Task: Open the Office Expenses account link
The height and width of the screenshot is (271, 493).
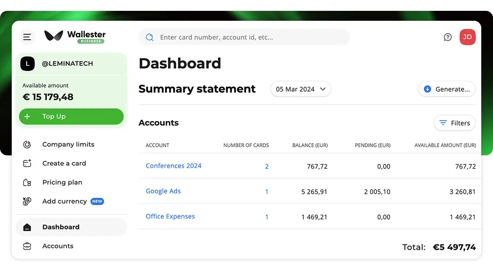Action: (170, 216)
